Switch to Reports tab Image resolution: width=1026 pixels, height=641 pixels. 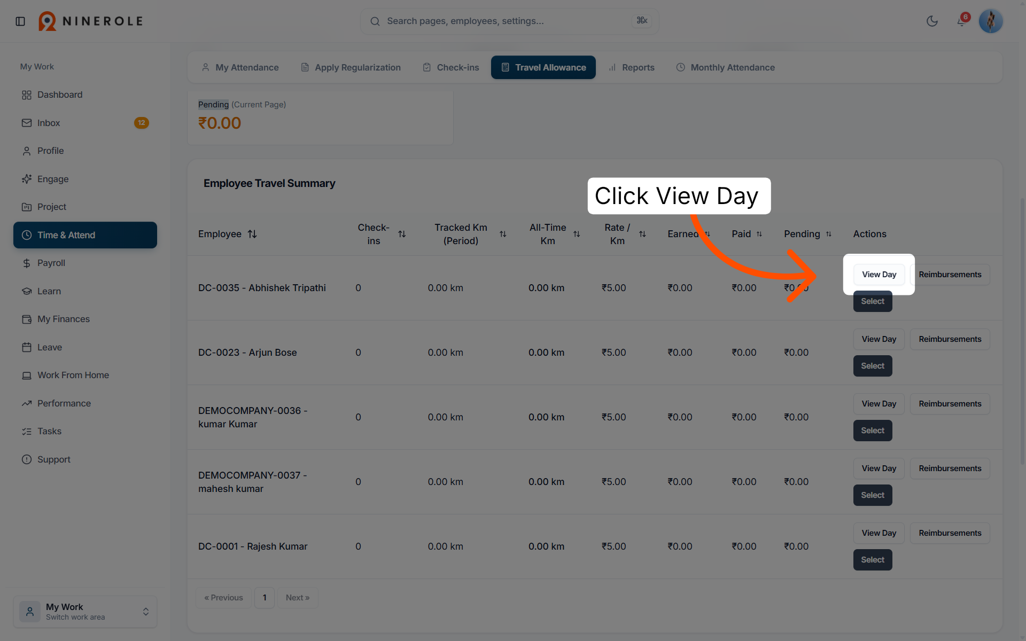[x=632, y=67]
